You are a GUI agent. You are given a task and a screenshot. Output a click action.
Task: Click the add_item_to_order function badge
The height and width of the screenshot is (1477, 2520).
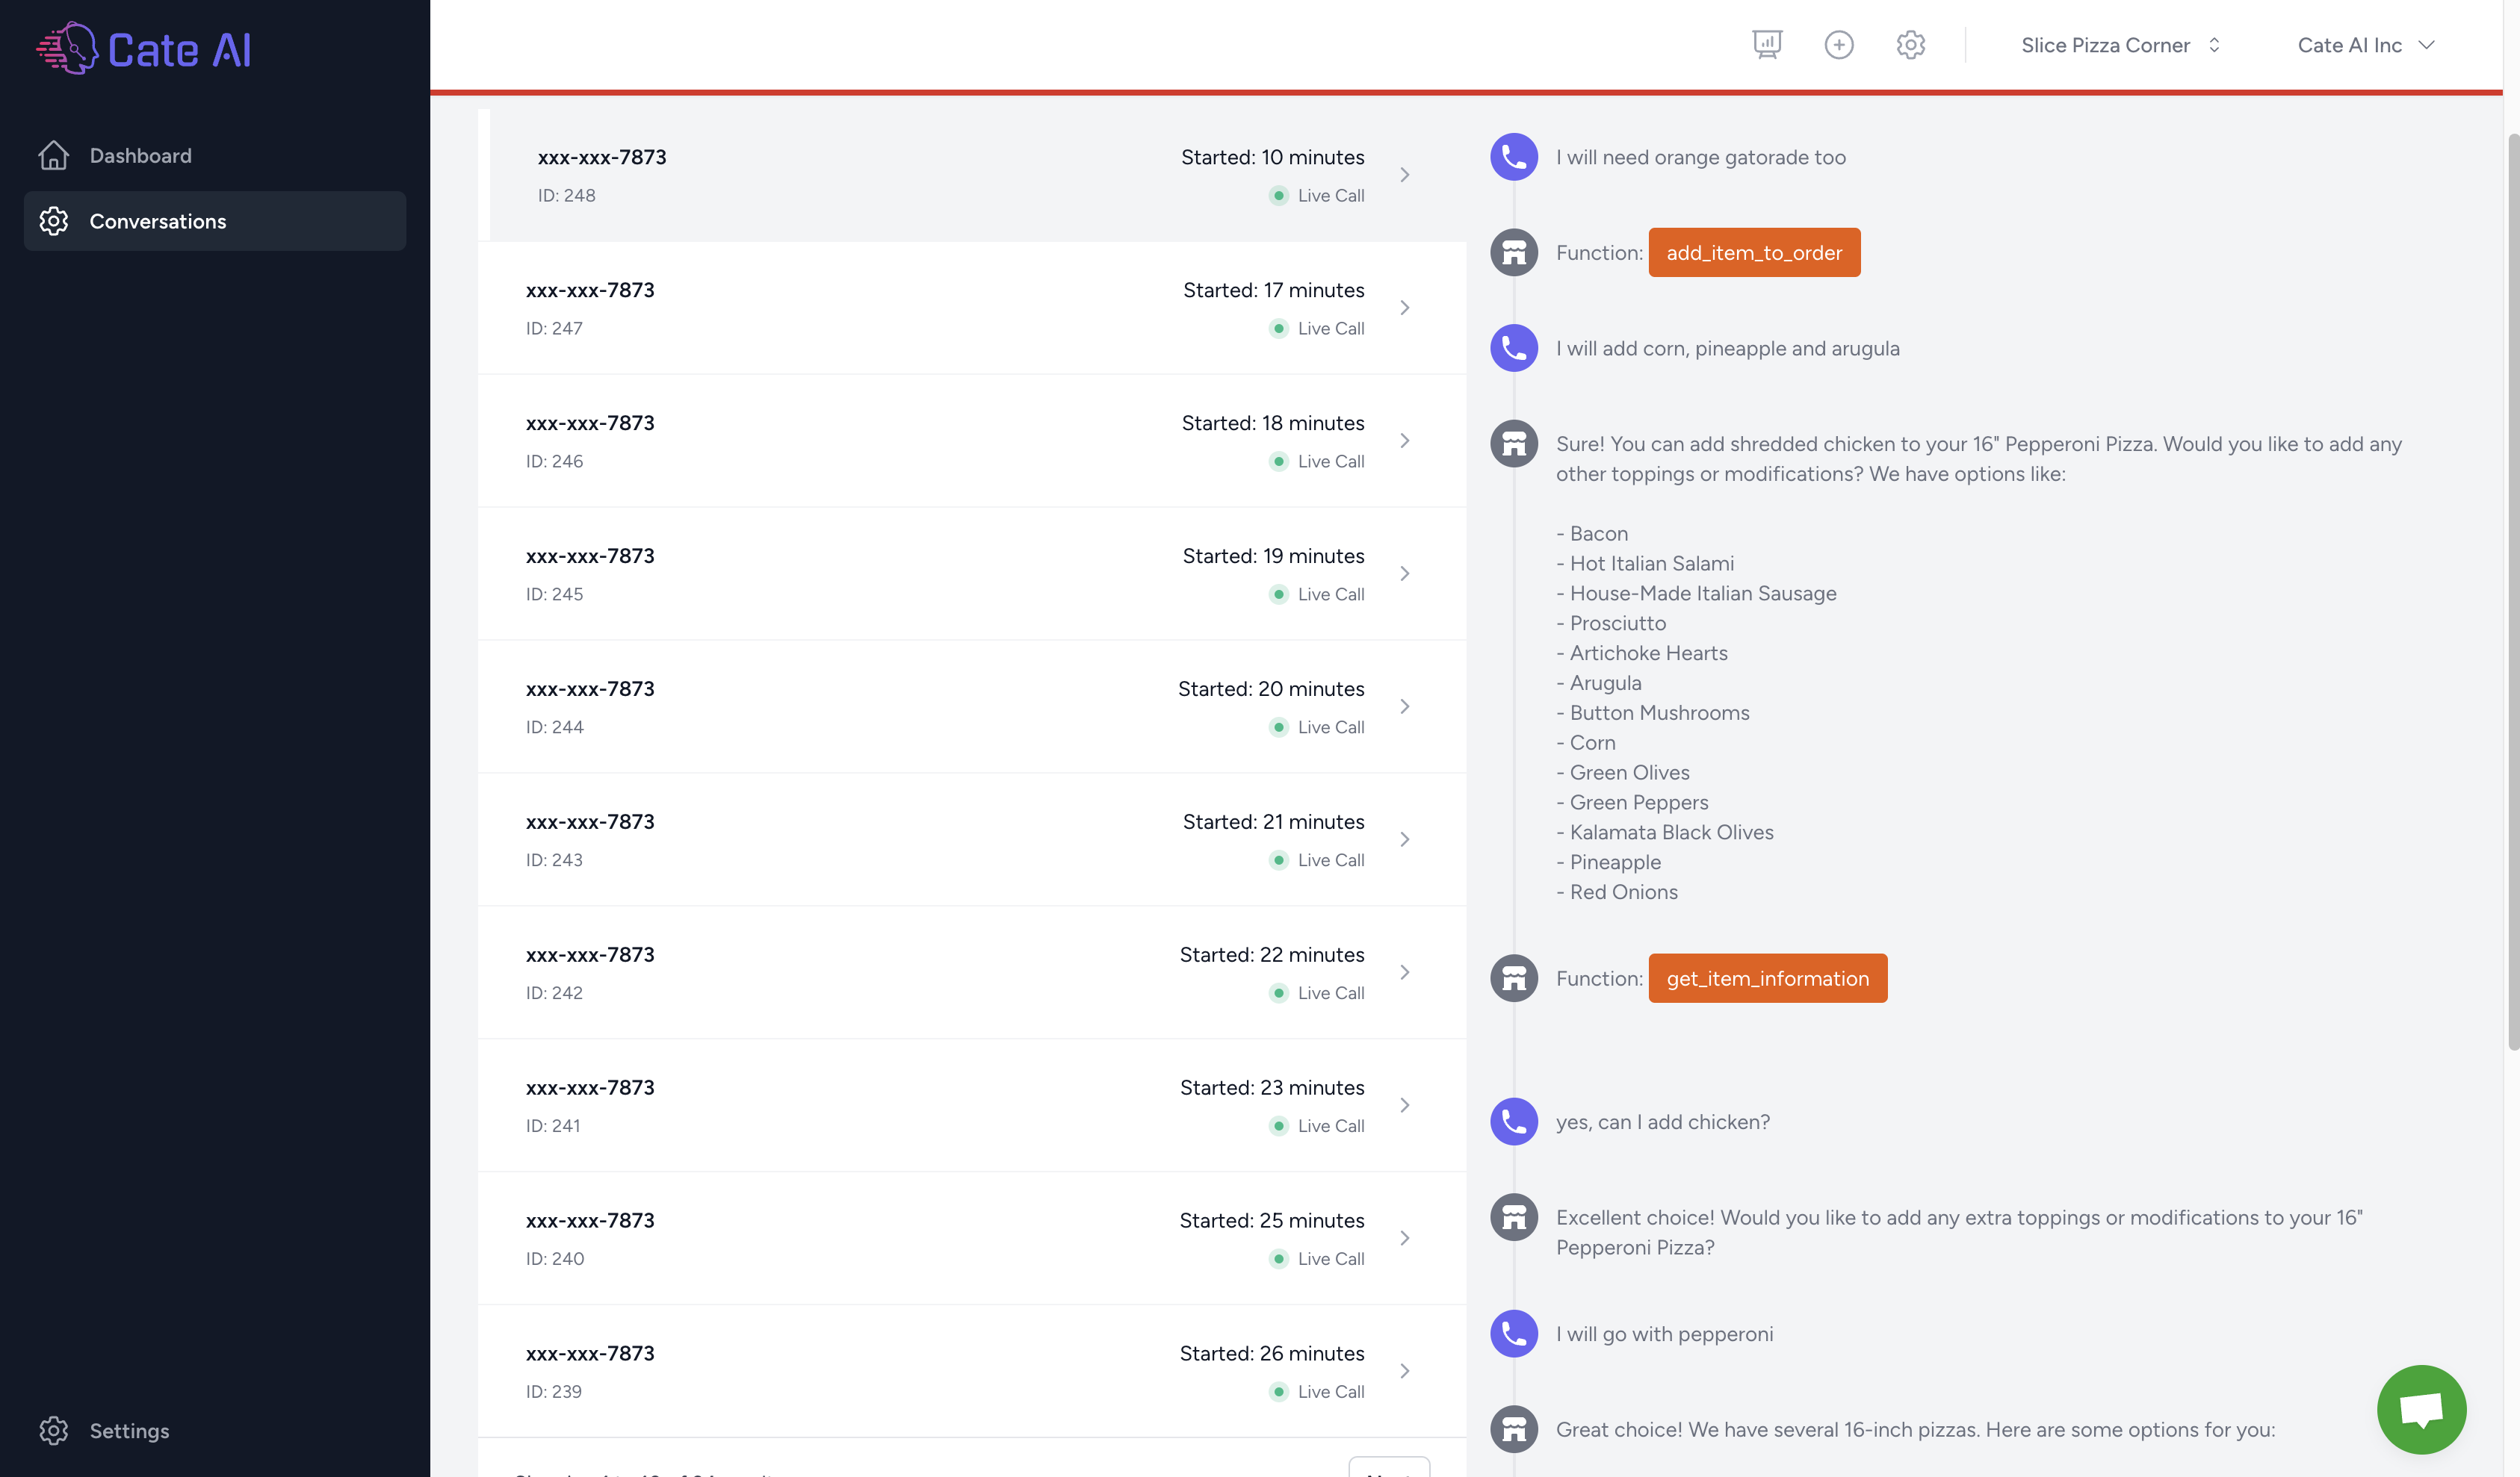1754,253
